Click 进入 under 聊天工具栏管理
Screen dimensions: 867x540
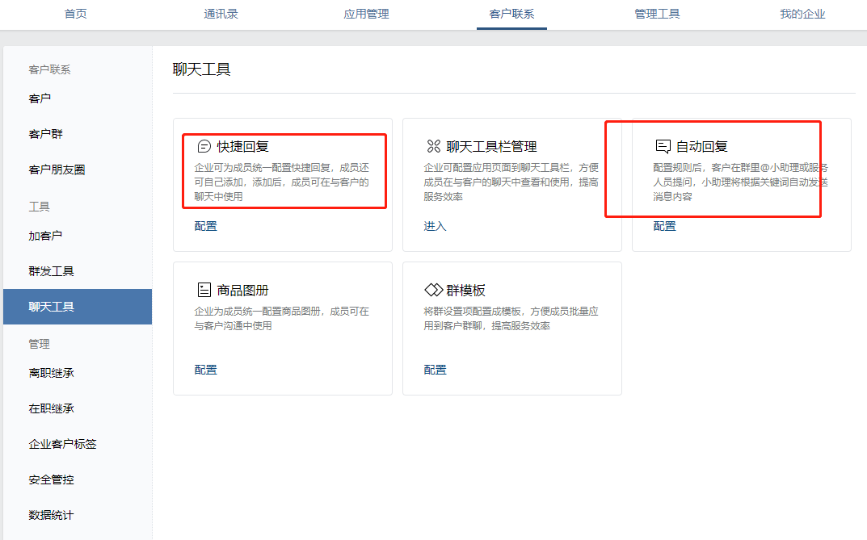pos(435,226)
